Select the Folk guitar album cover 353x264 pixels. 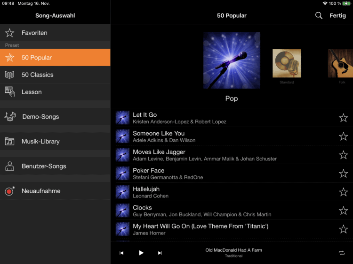coord(340,63)
